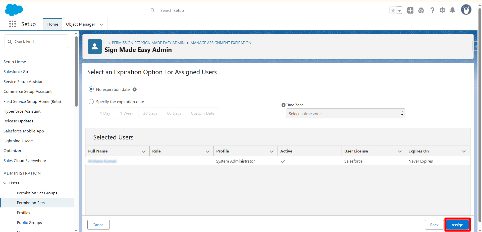482x232 pixels.
Task: Choose the 1 Day expiration option
Action: 105,113
